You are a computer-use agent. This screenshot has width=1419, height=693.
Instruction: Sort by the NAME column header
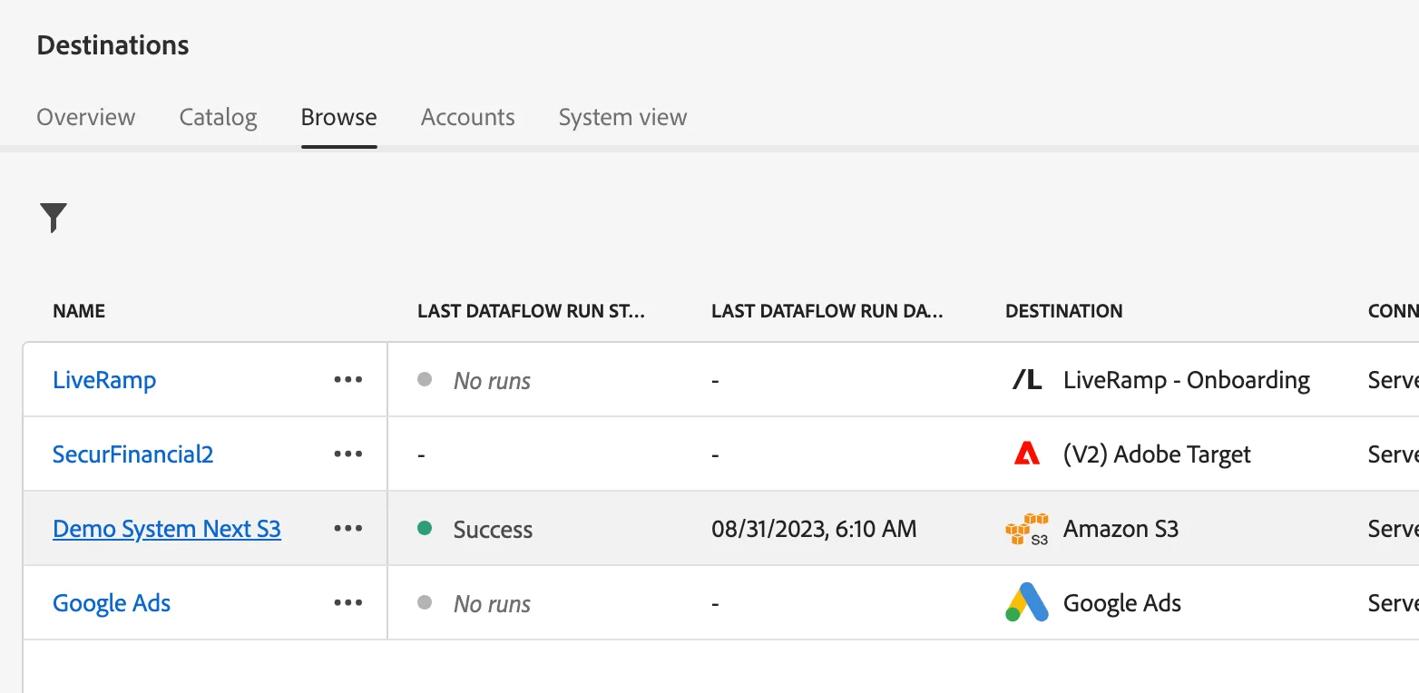(79, 311)
